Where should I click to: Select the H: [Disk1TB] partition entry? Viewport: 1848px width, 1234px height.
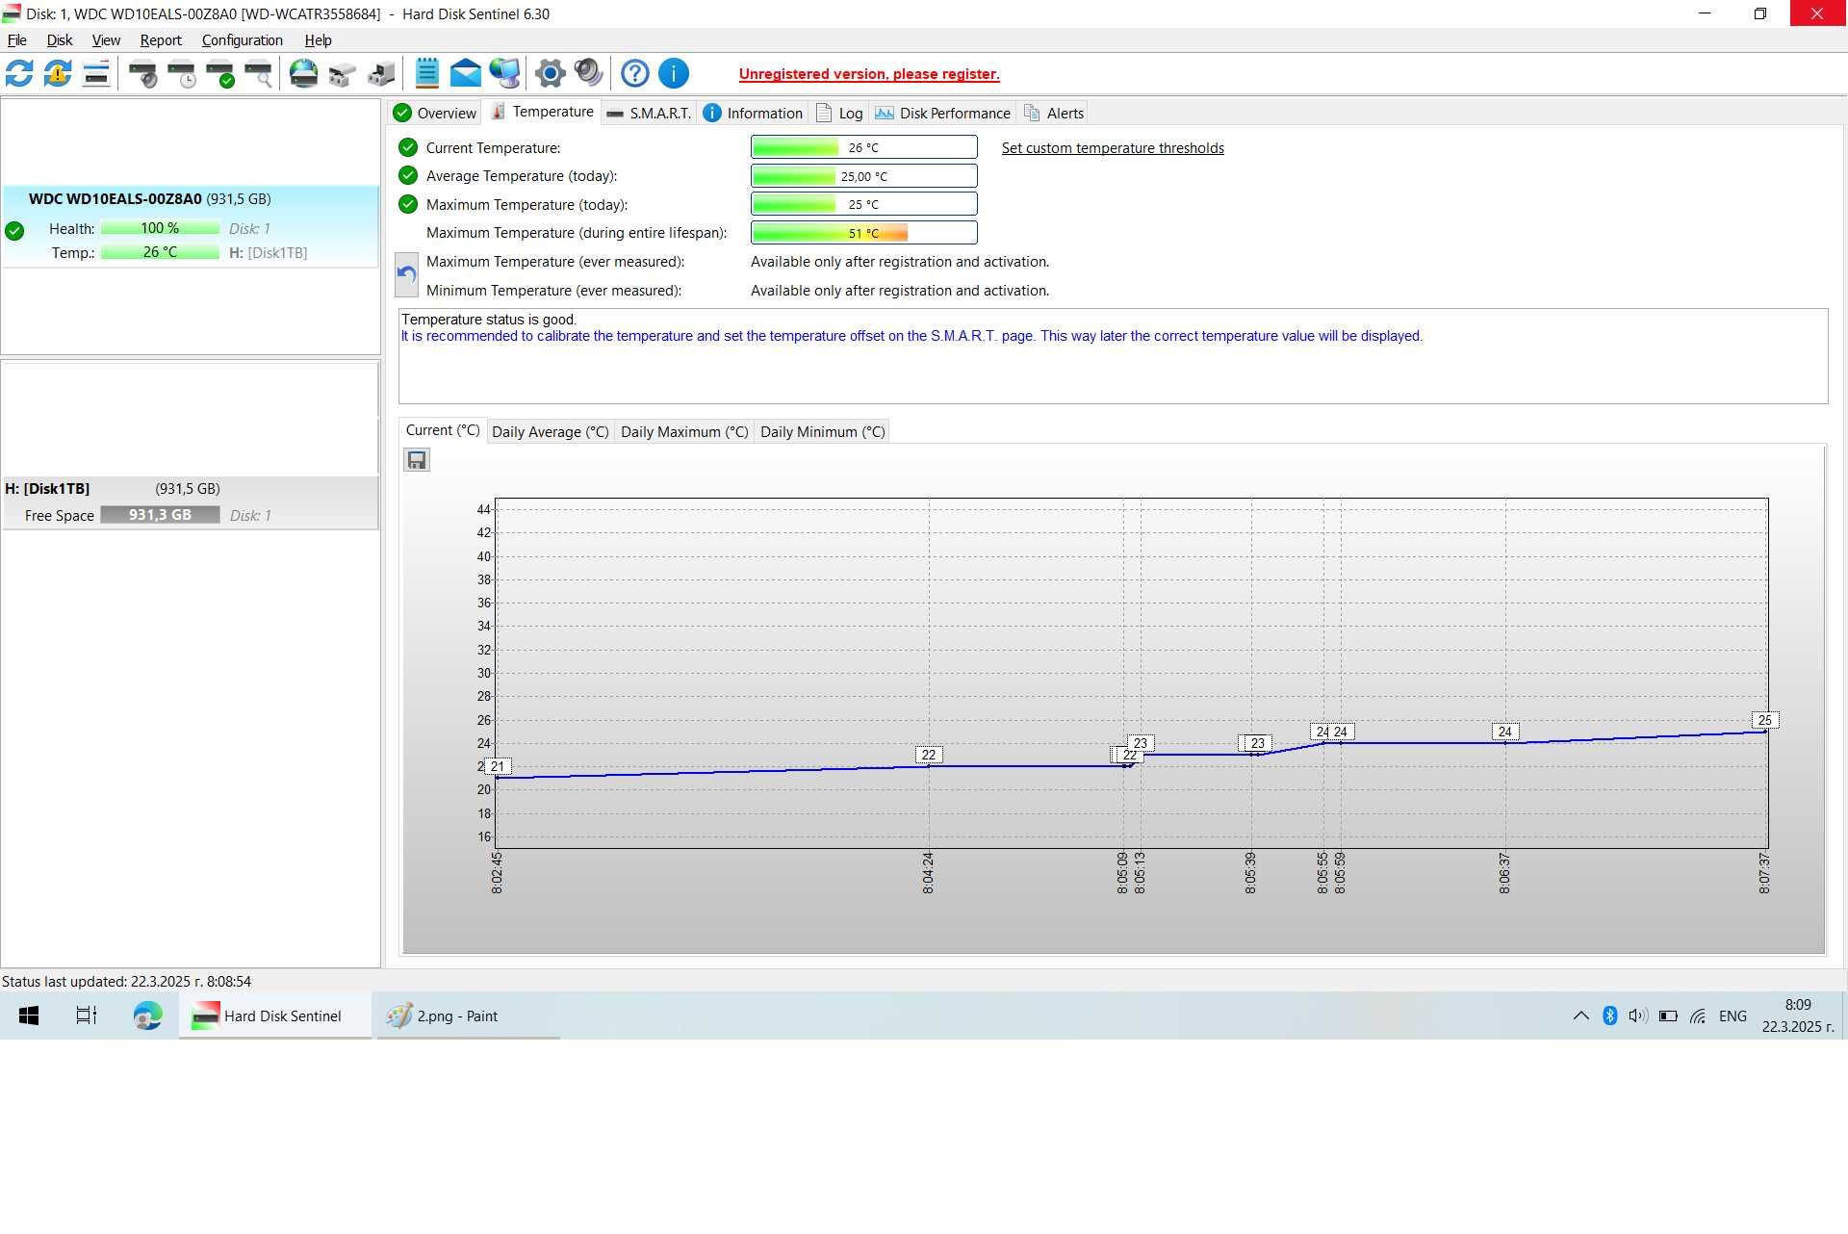[191, 502]
